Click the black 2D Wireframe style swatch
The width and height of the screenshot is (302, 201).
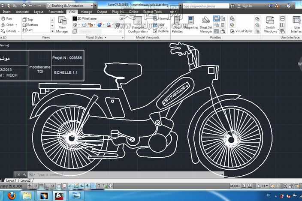point(75,18)
